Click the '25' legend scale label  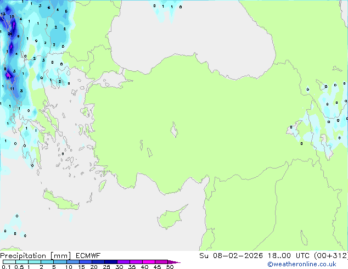coord(106,267)
